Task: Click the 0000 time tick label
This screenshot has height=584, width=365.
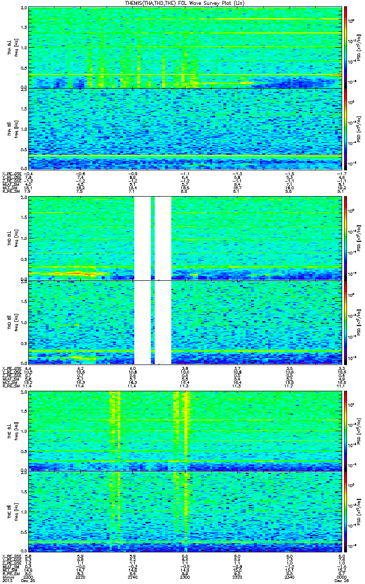Action: tap(341, 576)
